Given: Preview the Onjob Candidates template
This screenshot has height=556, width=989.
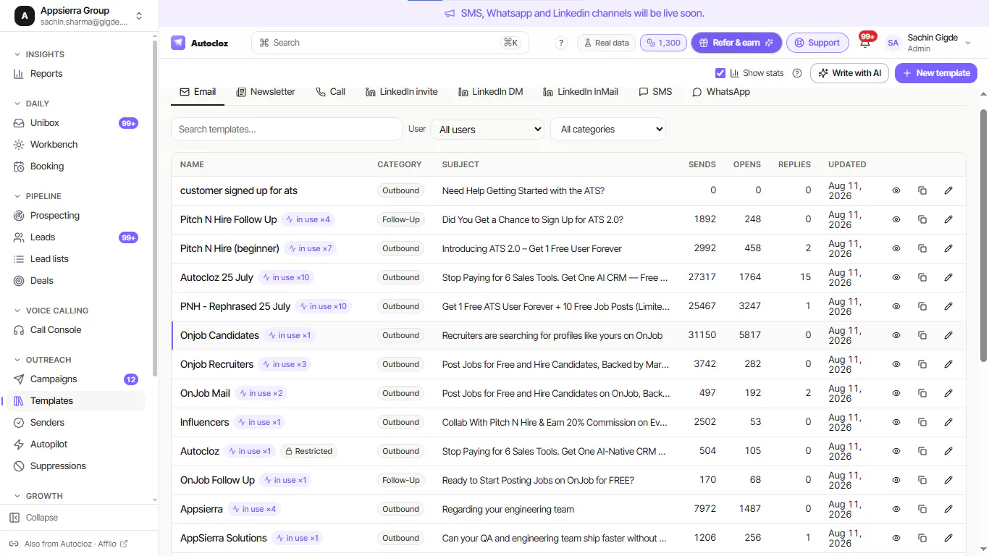Looking at the screenshot, I should [896, 335].
